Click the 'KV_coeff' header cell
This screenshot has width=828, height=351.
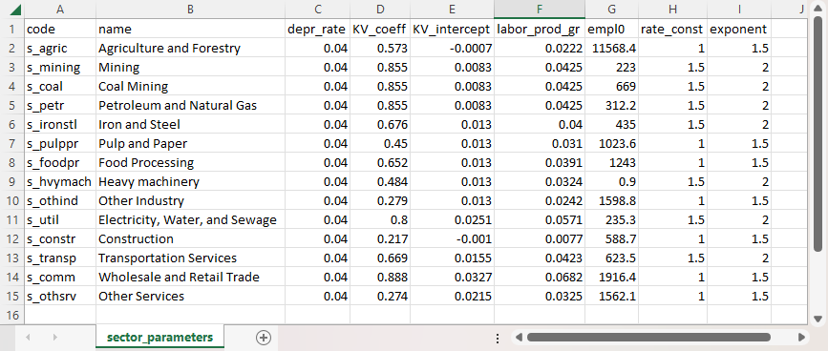380,29
